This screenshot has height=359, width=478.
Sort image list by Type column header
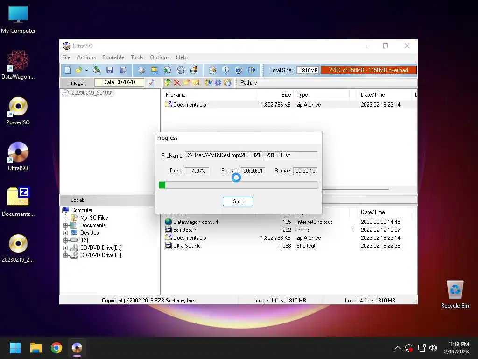tap(321, 95)
